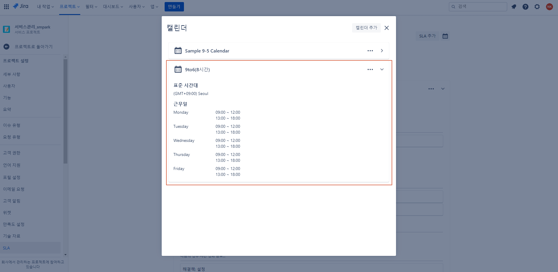Open the notifications icon in top bar
Viewport: 558px width, 272px height.
tap(514, 7)
